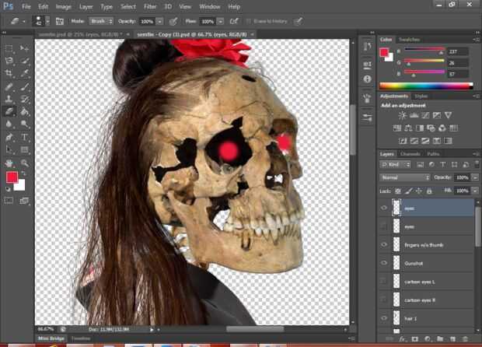Select the Crop tool
This screenshot has width=482, height=347.
pyautogui.click(x=9, y=73)
